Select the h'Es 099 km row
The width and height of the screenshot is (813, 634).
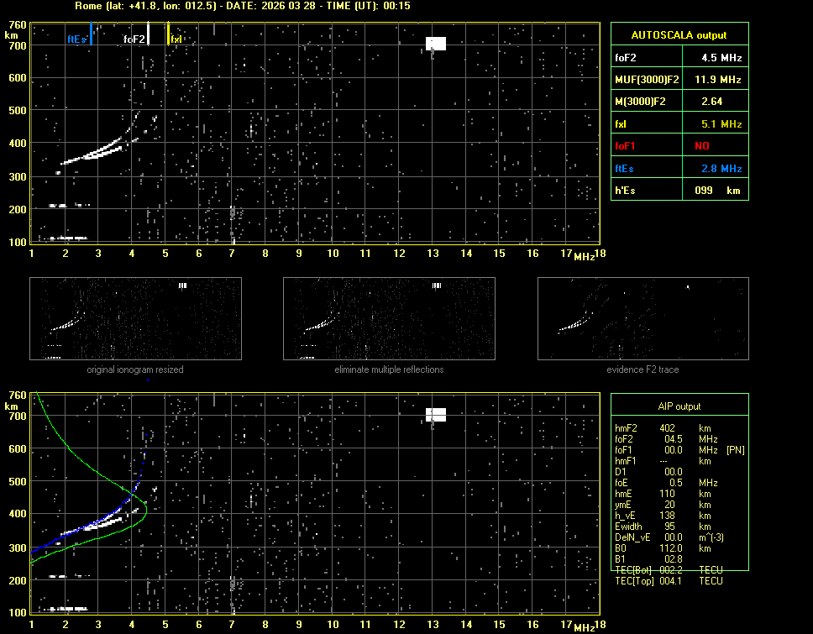(679, 191)
